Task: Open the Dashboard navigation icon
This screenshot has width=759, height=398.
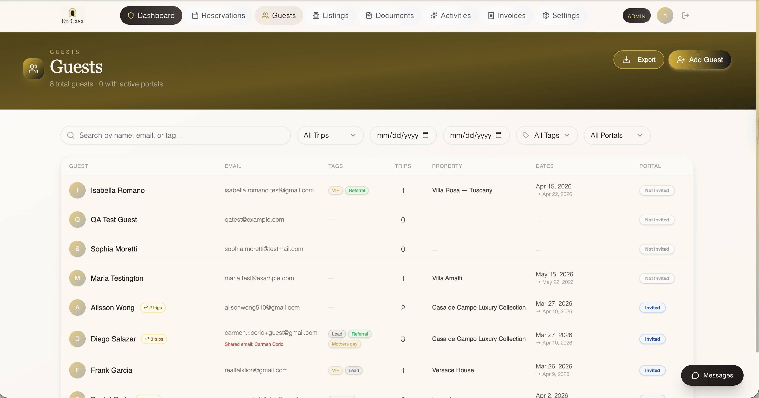Action: pos(131,15)
